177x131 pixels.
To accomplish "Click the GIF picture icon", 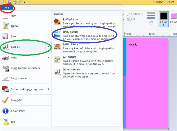I will (57, 59).
